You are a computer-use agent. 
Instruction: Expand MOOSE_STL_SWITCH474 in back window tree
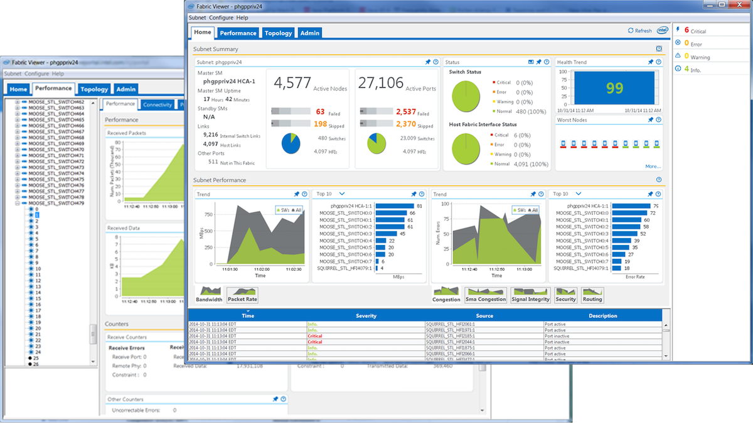pos(17,174)
